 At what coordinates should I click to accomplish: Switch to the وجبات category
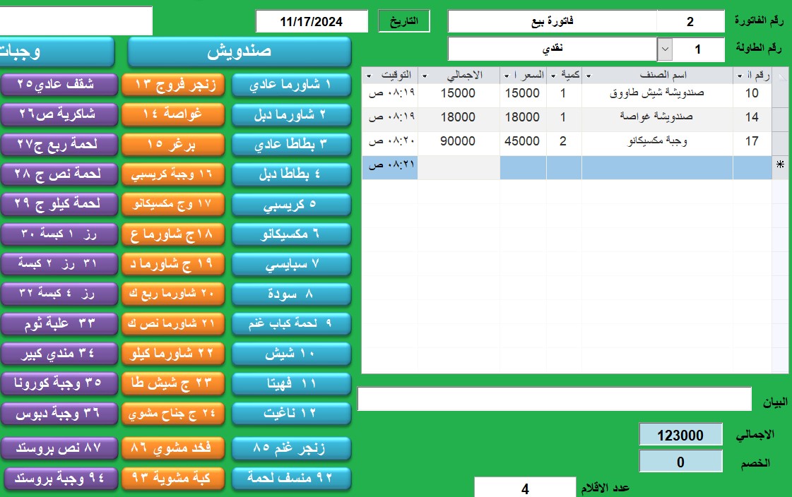click(x=57, y=52)
